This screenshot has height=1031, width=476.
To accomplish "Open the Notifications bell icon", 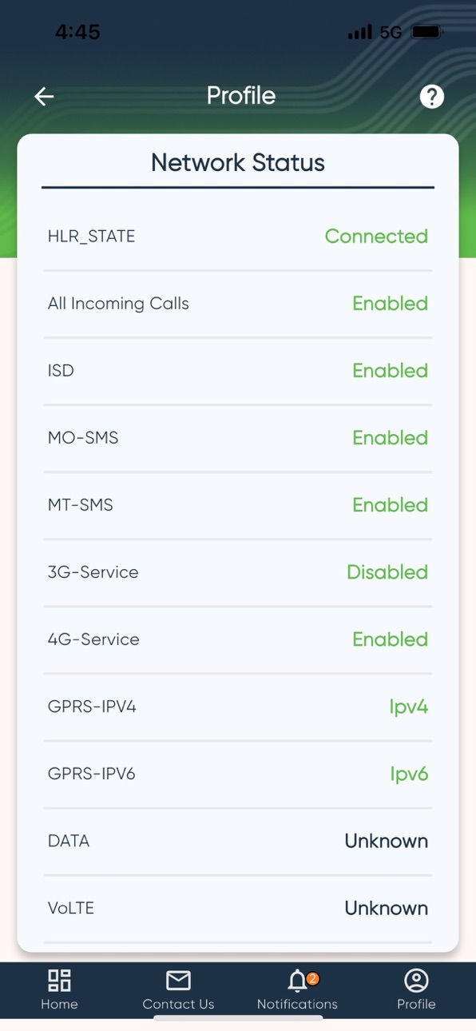I will coord(298,981).
